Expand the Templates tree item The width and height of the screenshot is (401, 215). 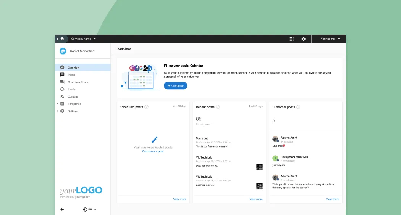[x=58, y=104]
